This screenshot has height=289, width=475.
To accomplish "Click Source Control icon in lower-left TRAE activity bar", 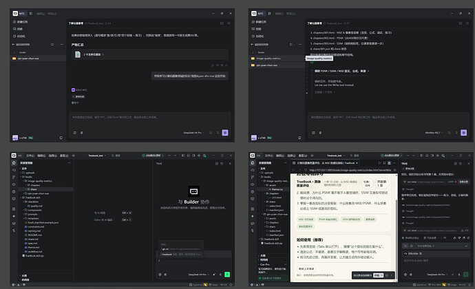I will pyautogui.click(x=14, y=178).
